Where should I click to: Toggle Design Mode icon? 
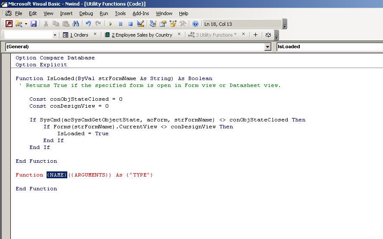point(141,24)
